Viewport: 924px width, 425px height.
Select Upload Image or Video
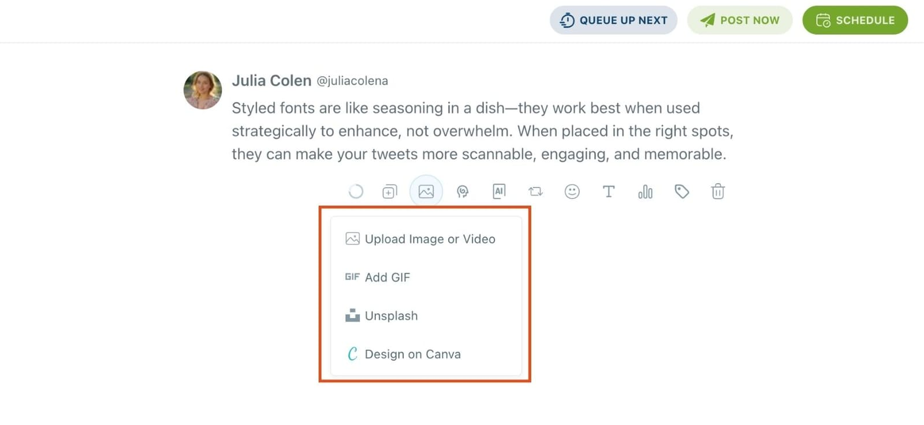[x=430, y=239]
